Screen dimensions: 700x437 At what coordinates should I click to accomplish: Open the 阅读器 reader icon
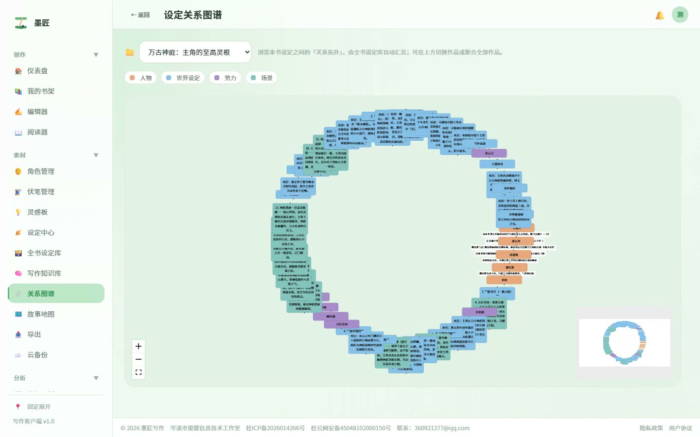point(18,132)
